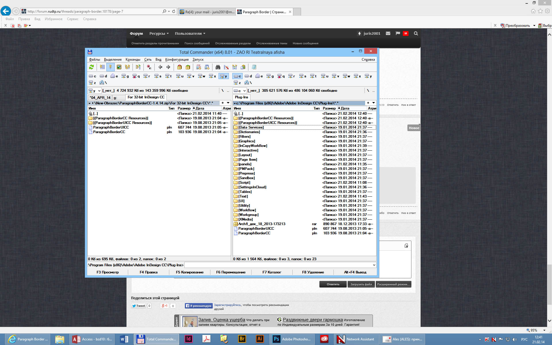The height and width of the screenshot is (345, 552).
Task: Open the Notepad toolbar icon
Action: click(x=254, y=67)
